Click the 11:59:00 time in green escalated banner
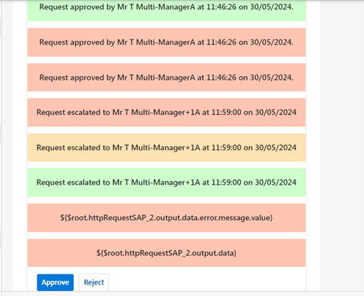 tap(227, 182)
